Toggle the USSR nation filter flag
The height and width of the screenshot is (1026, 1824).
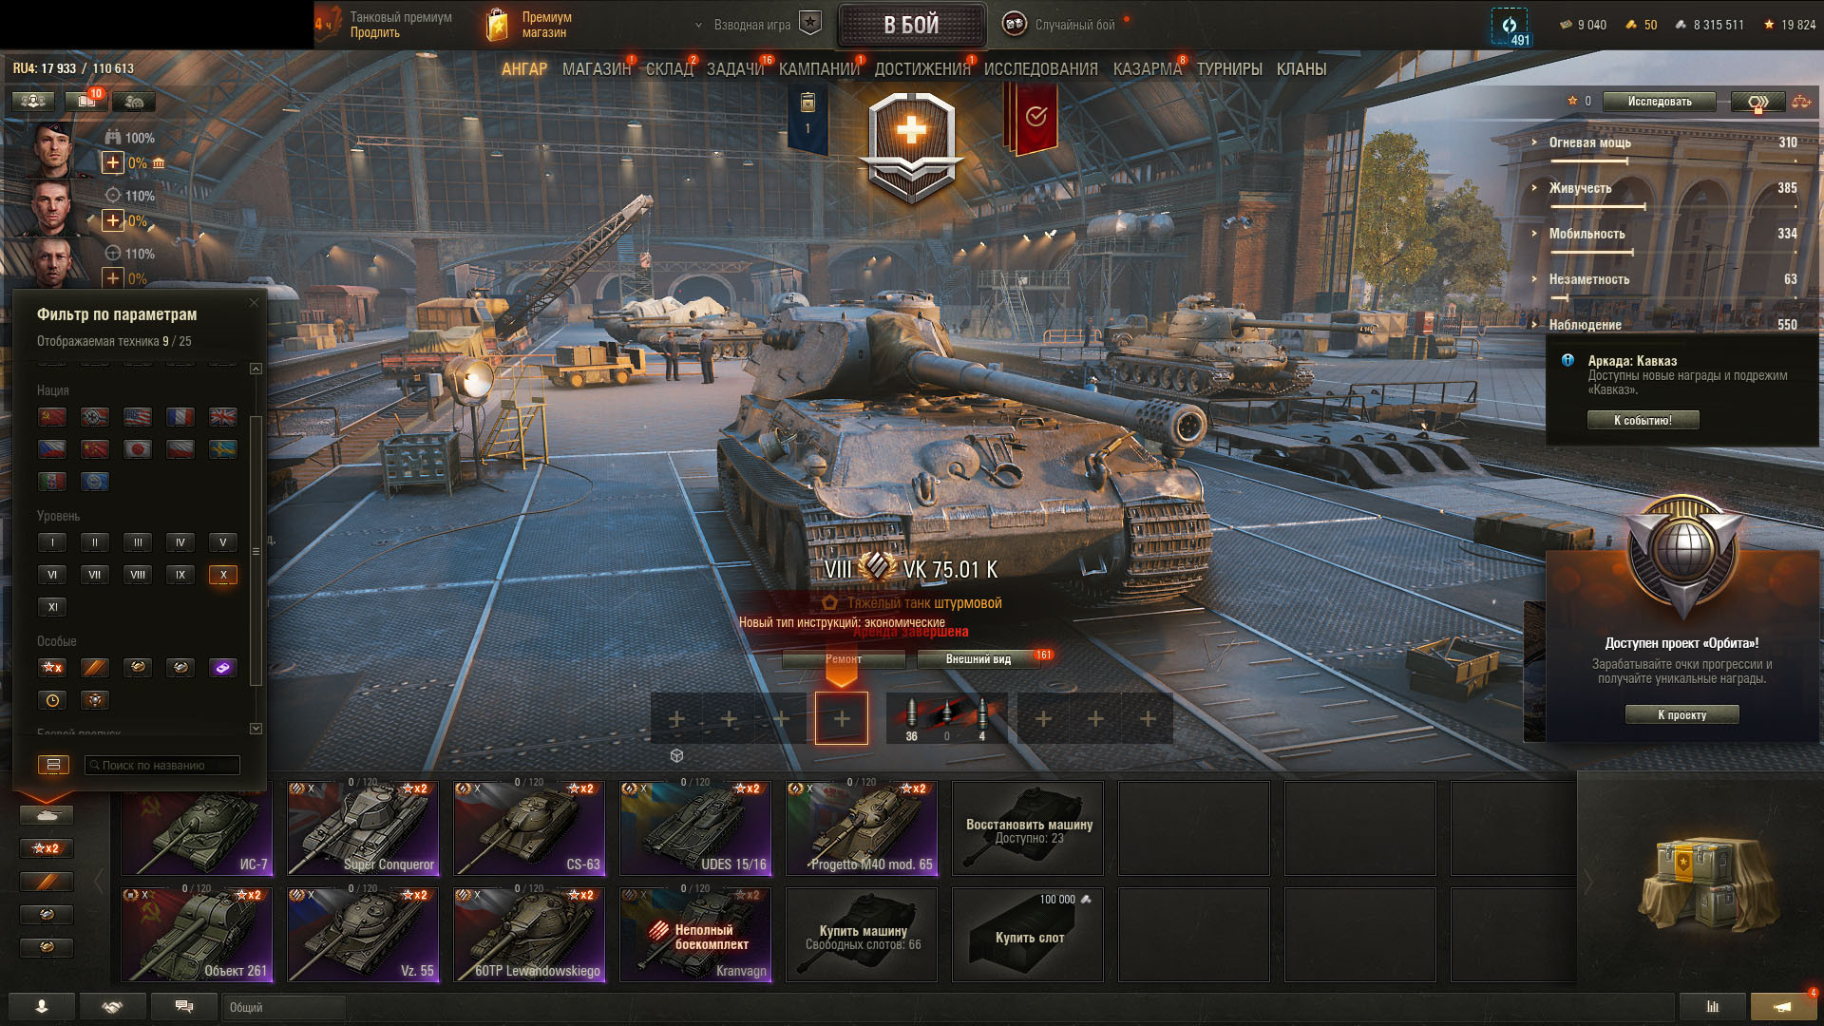52,417
